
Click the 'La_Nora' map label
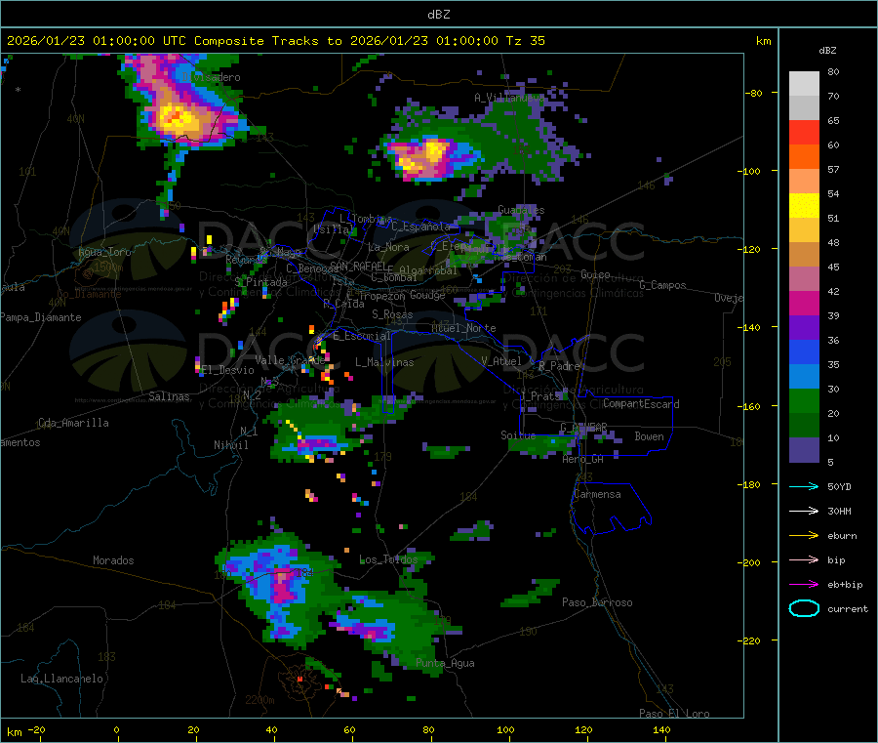tap(388, 247)
